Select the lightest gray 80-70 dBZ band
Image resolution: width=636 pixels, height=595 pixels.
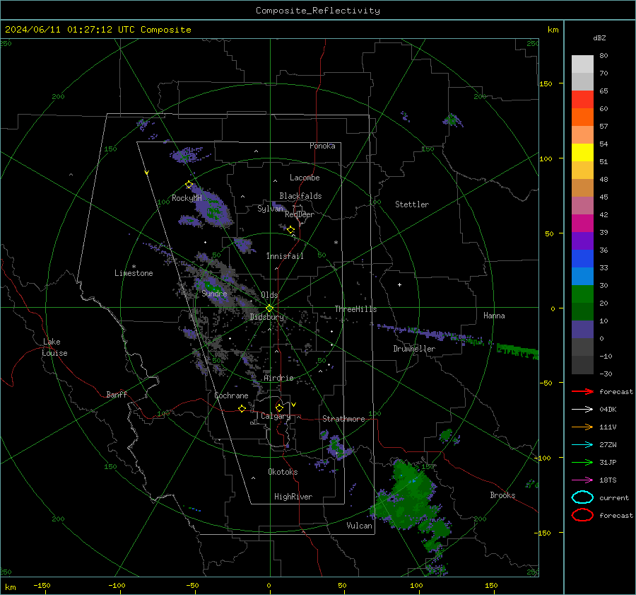[582, 64]
